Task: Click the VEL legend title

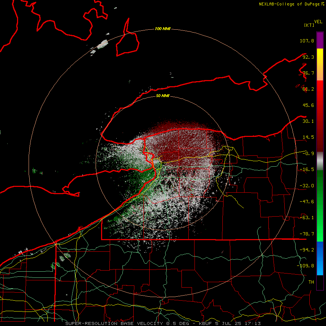Action: click(x=318, y=22)
